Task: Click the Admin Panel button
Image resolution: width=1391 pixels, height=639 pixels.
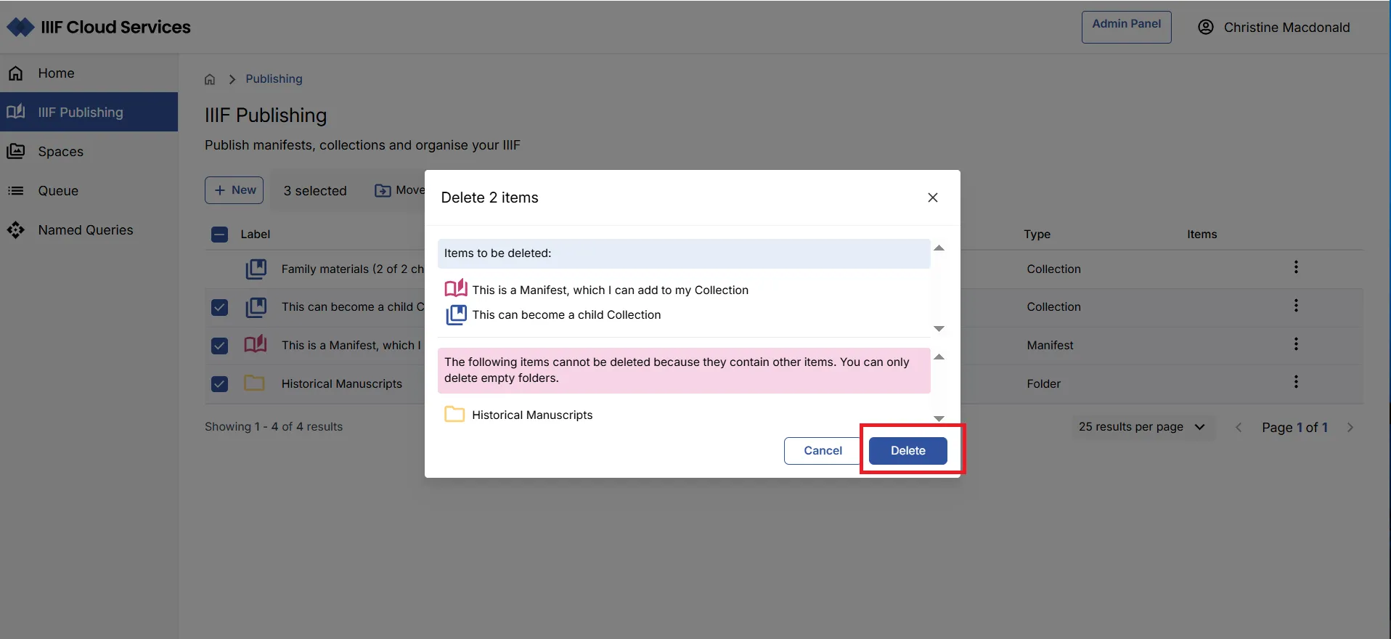Action: pos(1126,27)
